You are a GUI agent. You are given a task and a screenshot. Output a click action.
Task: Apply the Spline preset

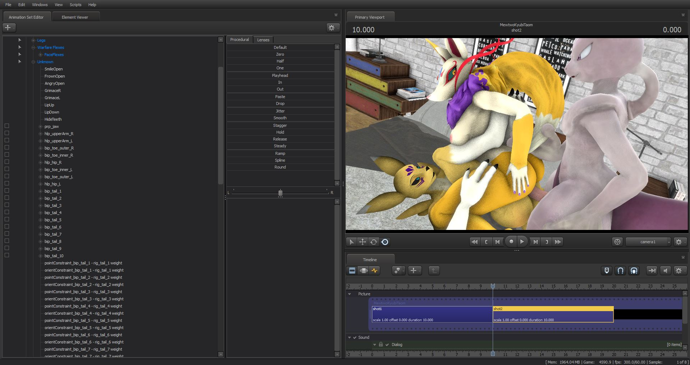(x=280, y=160)
